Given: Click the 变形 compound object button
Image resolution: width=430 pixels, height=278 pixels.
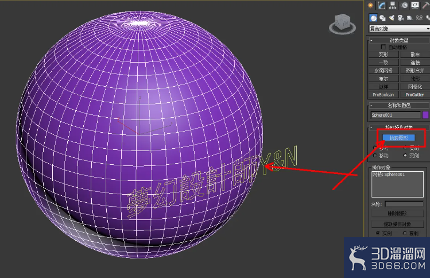Looking at the screenshot, I should pos(383,55).
